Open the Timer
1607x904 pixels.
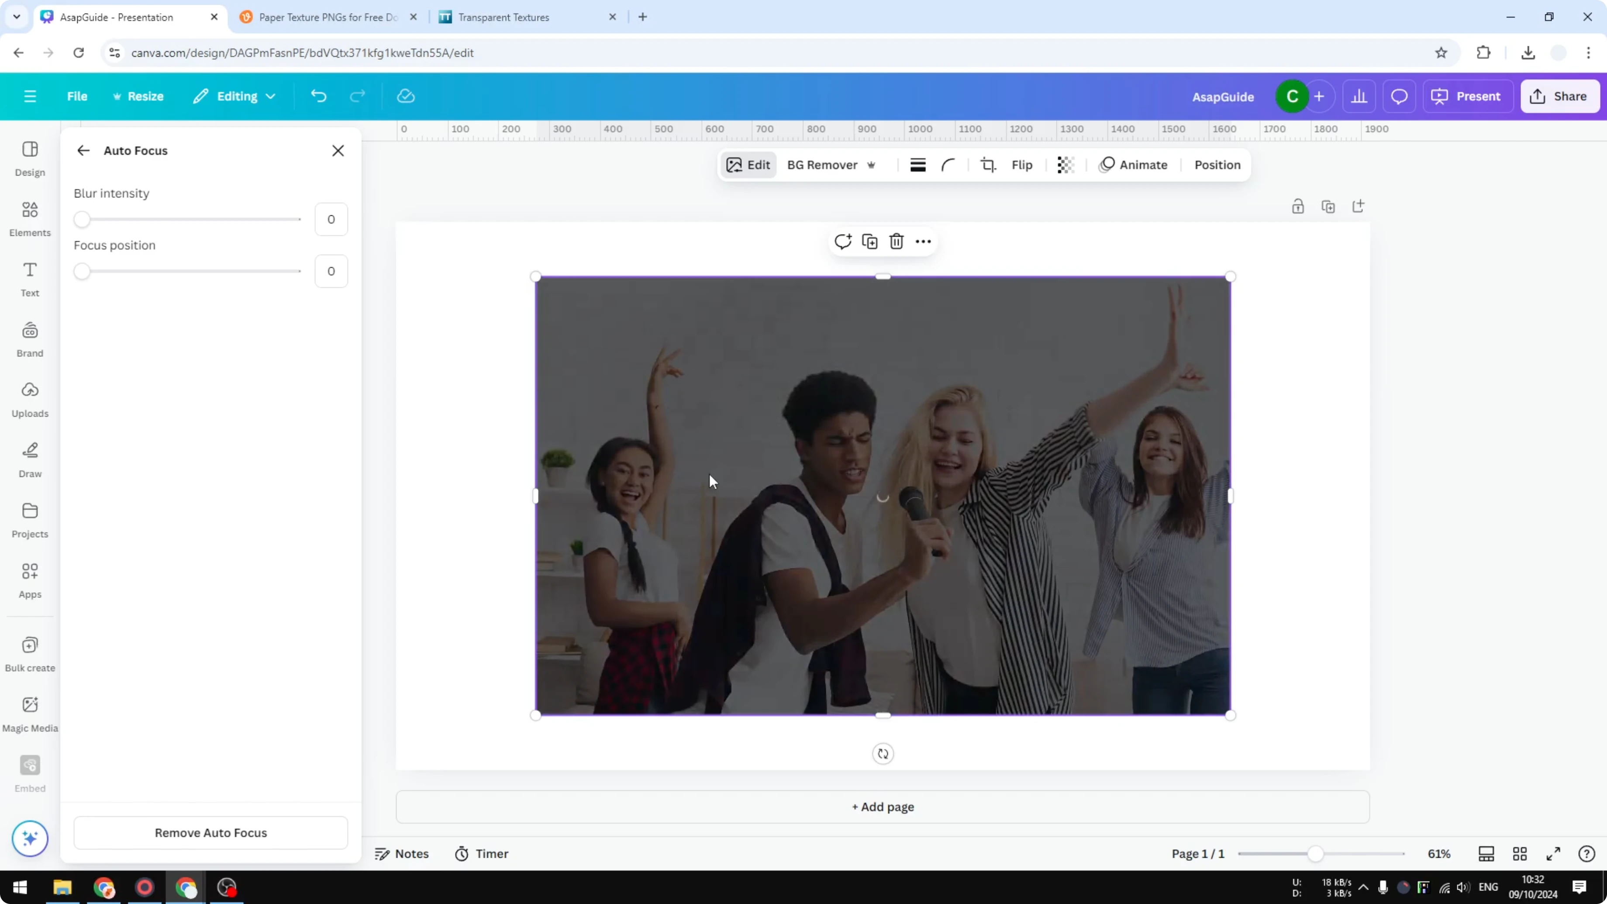tap(482, 853)
